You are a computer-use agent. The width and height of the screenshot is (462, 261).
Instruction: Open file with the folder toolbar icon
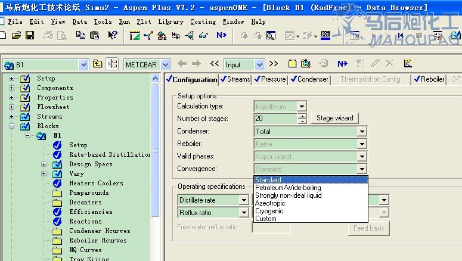tap(17, 36)
